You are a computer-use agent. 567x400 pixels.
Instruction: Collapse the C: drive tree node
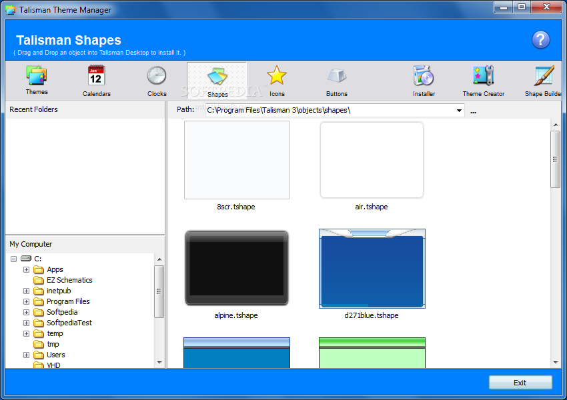click(x=14, y=259)
